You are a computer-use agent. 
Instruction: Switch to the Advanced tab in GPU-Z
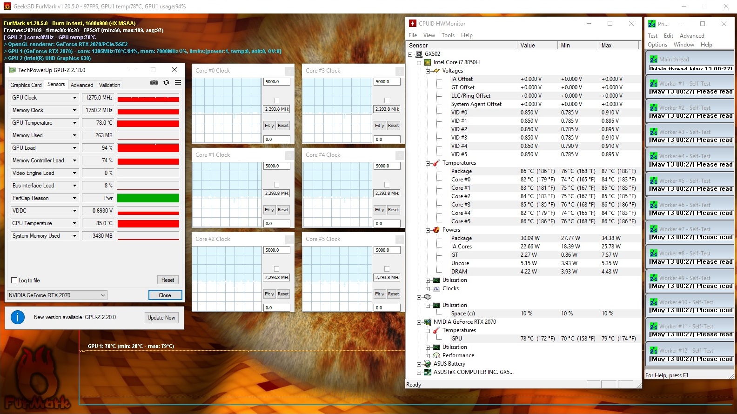pos(82,85)
